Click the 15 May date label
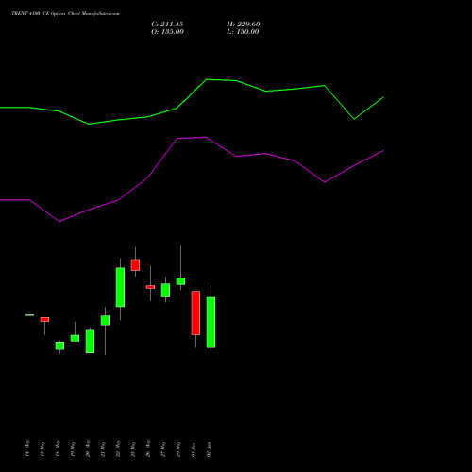Screen dimensions: 472x472 (x=42, y=448)
